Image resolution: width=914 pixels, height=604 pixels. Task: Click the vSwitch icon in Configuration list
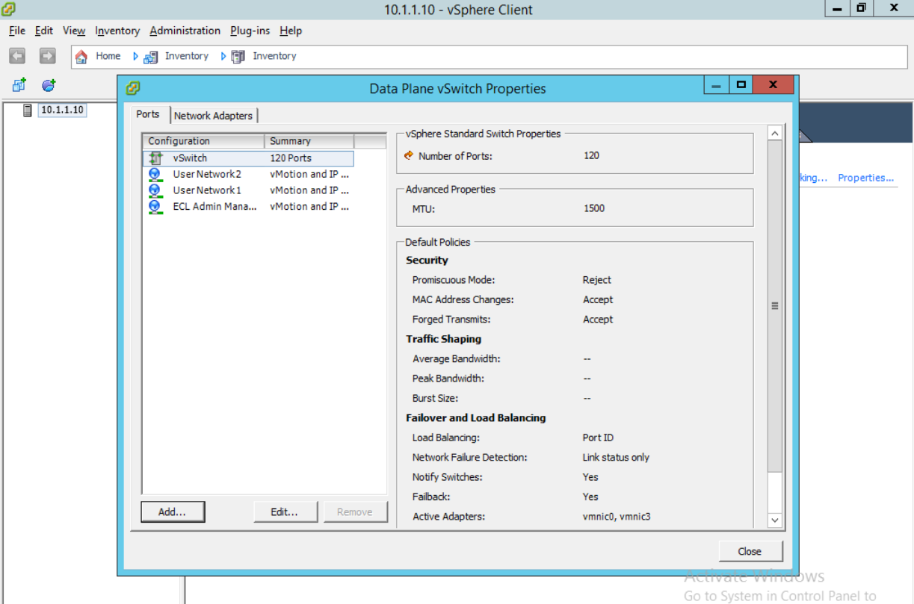pyautogui.click(x=158, y=158)
